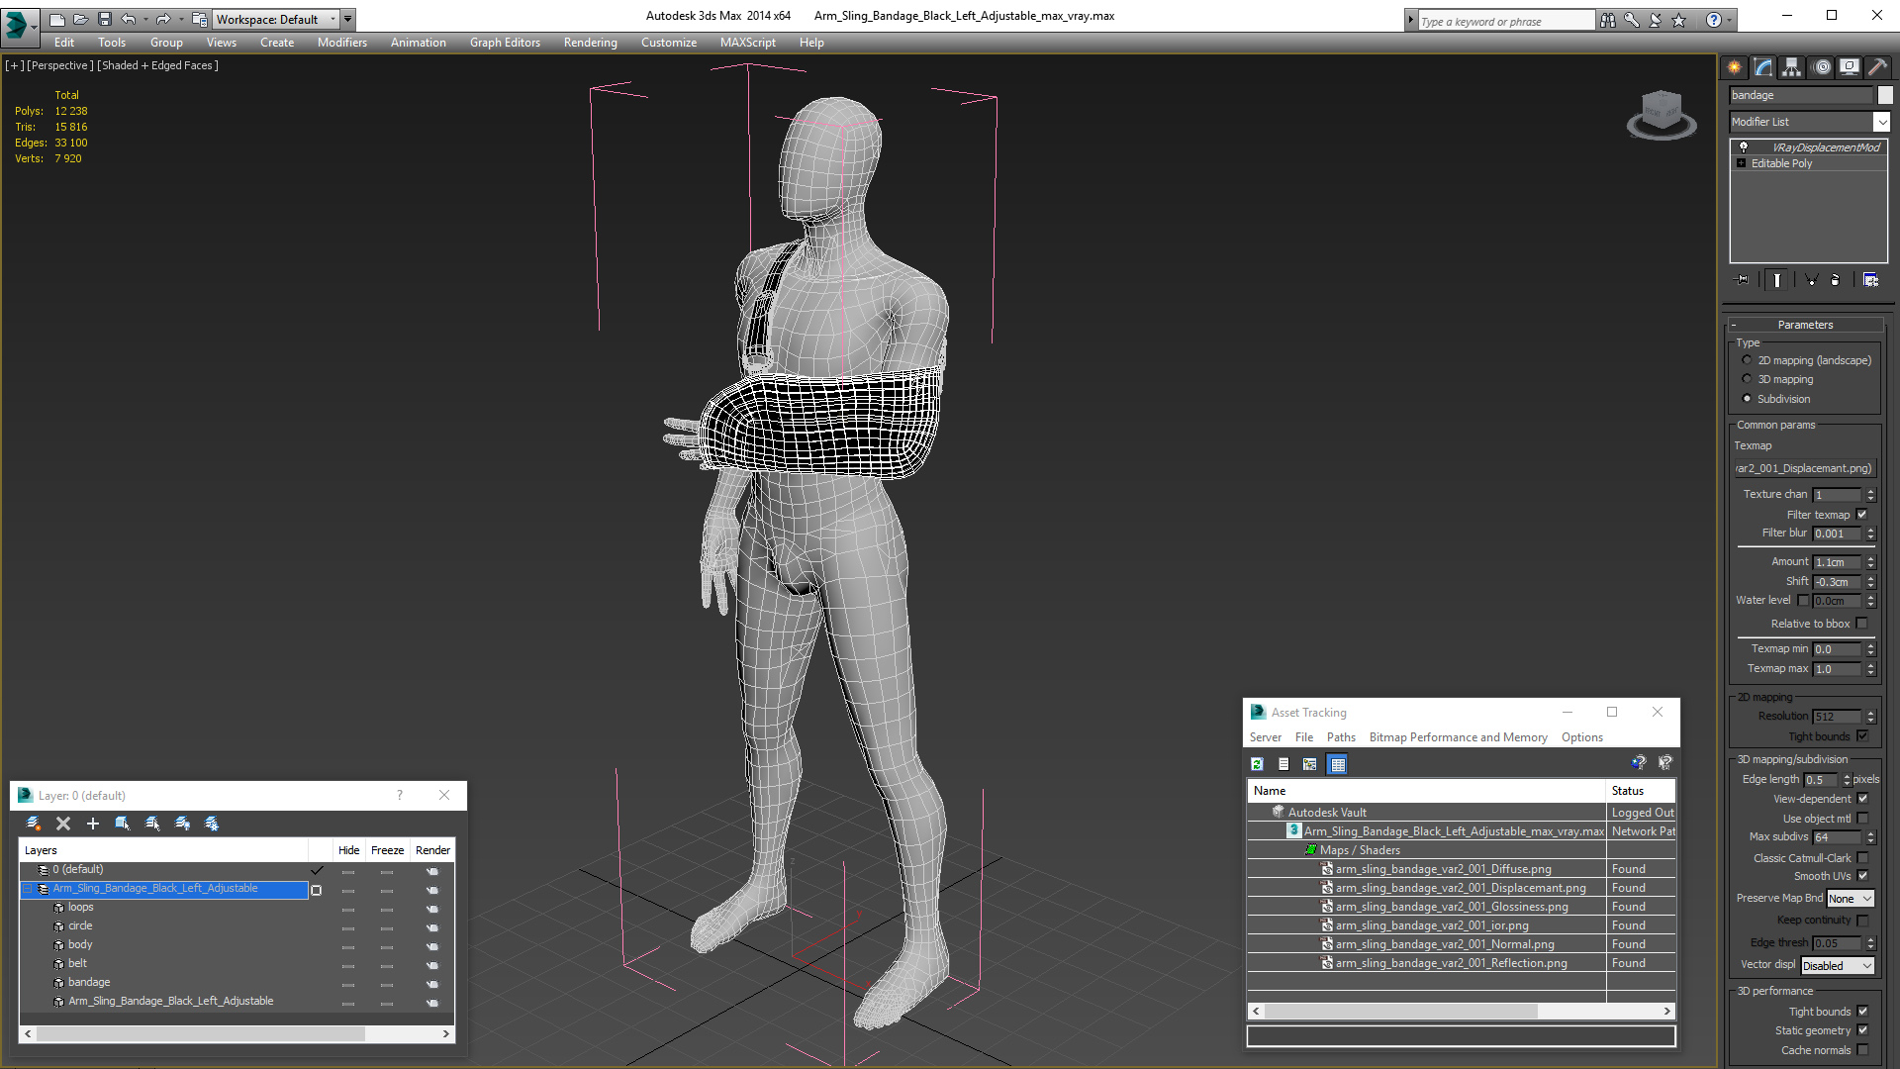
Task: Click Delete layer X icon in Layer dialog
Action: pos(63,824)
